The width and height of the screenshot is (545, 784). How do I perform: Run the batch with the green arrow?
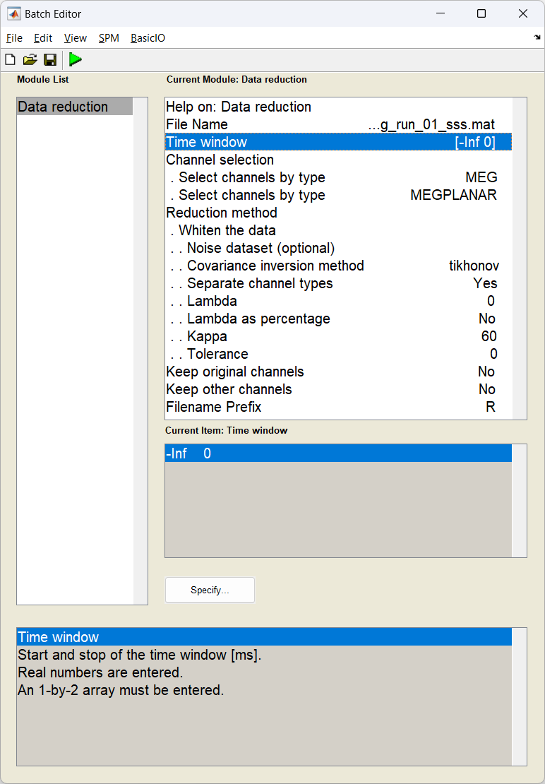click(76, 59)
